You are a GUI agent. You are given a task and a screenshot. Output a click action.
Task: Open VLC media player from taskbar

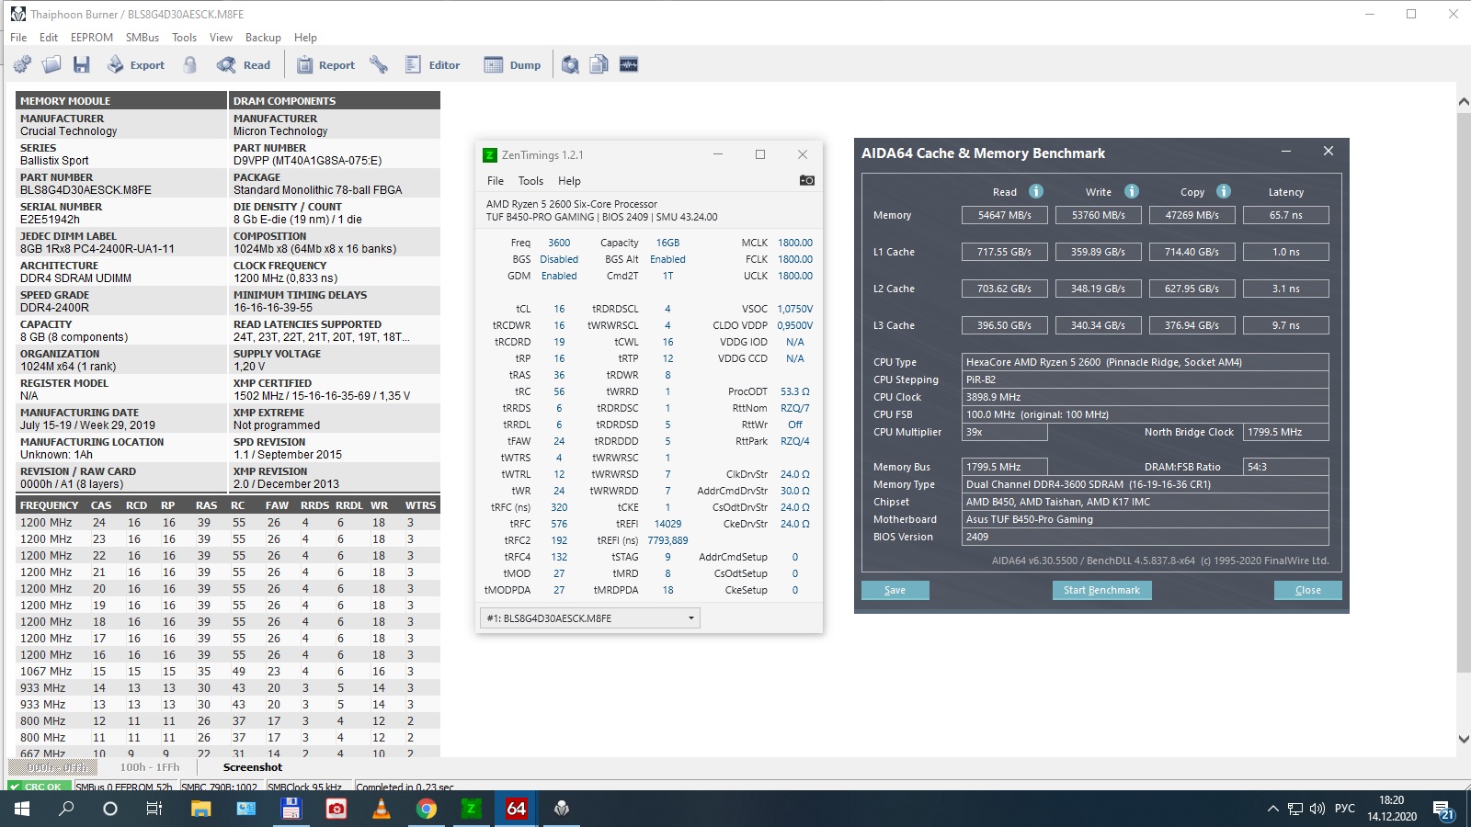click(381, 809)
